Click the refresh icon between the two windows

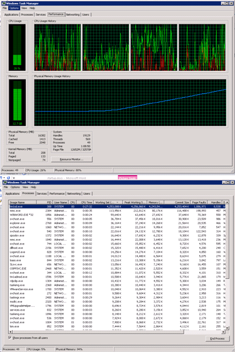[x=8, y=178]
